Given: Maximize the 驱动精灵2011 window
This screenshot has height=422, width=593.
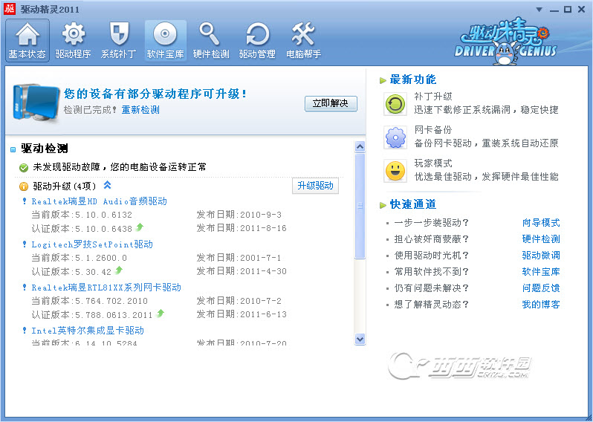Looking at the screenshot, I should pos(568,10).
